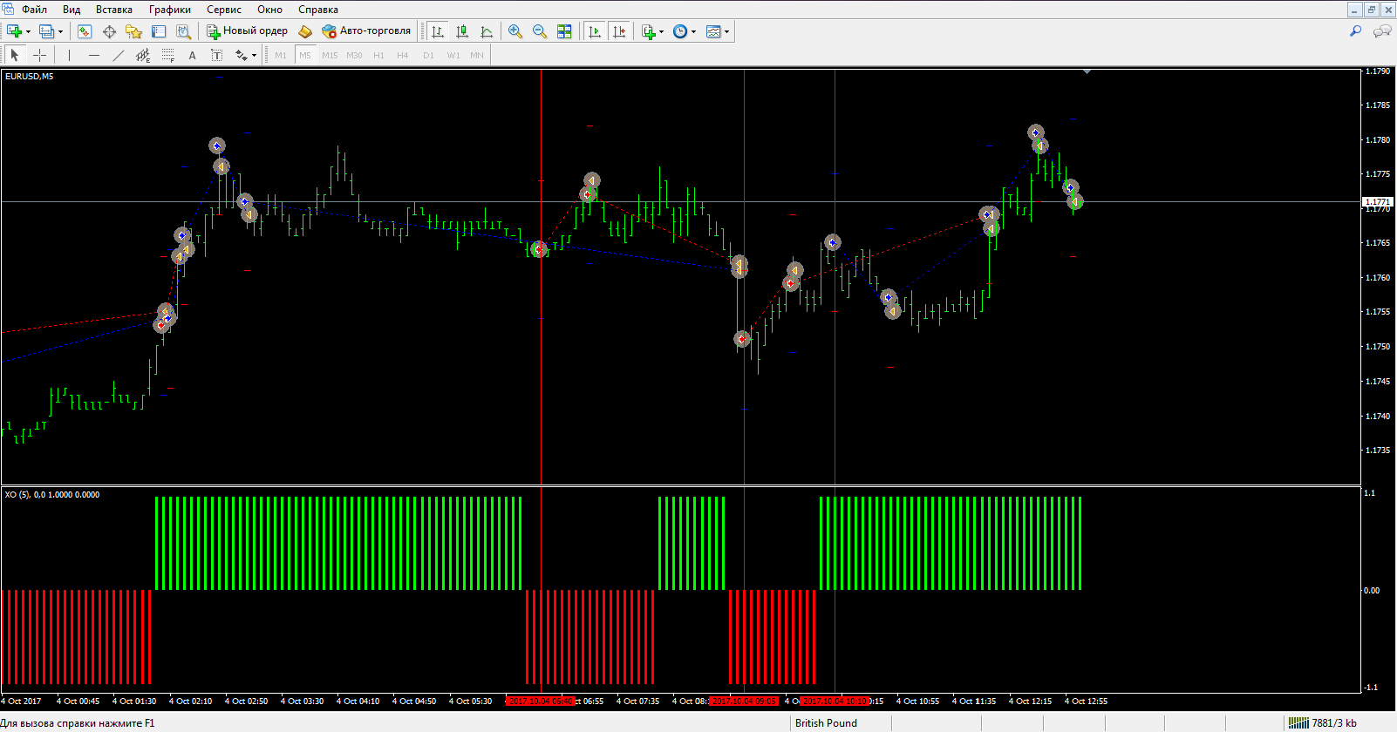Open the periods clock icon

(680, 31)
